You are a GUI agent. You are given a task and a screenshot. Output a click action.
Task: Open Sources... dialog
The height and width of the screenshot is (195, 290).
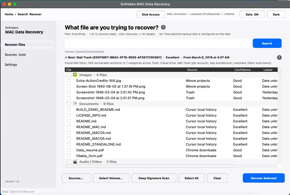76,178
